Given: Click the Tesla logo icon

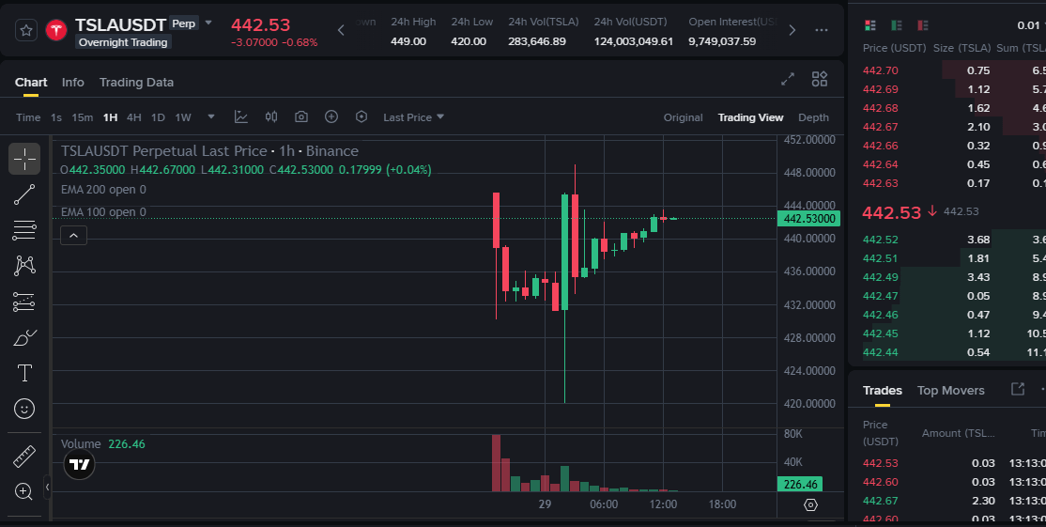Looking at the screenshot, I should [x=56, y=30].
